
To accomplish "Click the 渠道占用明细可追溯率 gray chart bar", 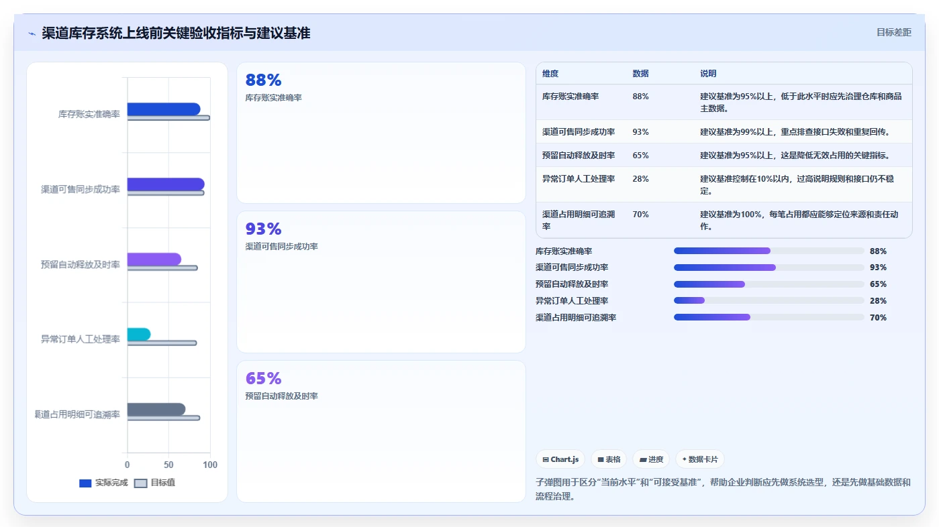I will tap(156, 410).
